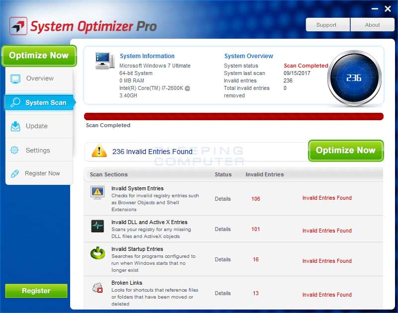View Details for Broken Links
Screen dimensions: 398x313
pyautogui.click(x=222, y=293)
